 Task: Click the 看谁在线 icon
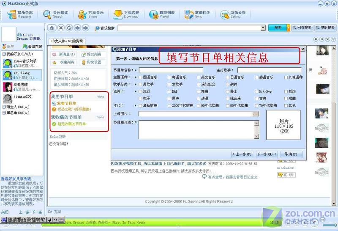pyautogui.click(x=25, y=47)
